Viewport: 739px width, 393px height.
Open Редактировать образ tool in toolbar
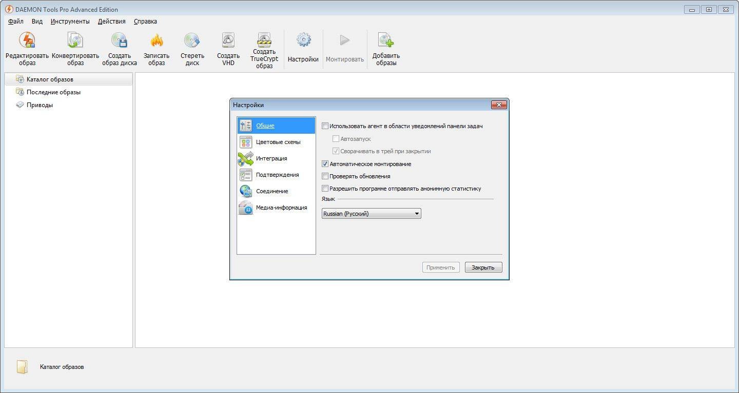pos(27,49)
